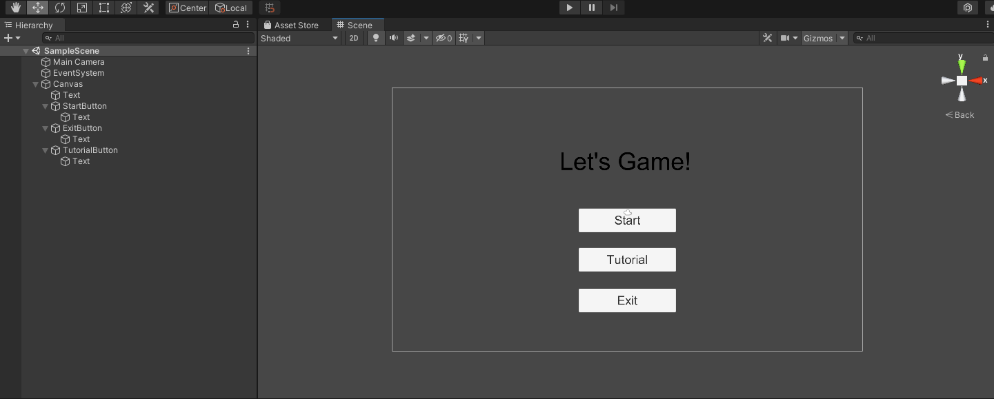Start Play mode
The image size is (994, 399).
coord(569,8)
